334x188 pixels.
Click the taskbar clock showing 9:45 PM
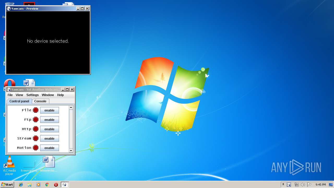click(320, 185)
